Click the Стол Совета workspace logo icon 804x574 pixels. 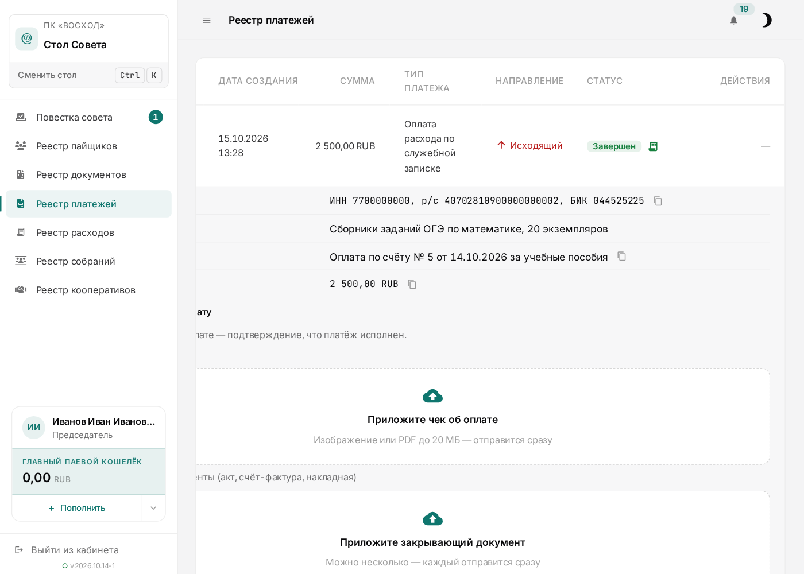click(26, 38)
